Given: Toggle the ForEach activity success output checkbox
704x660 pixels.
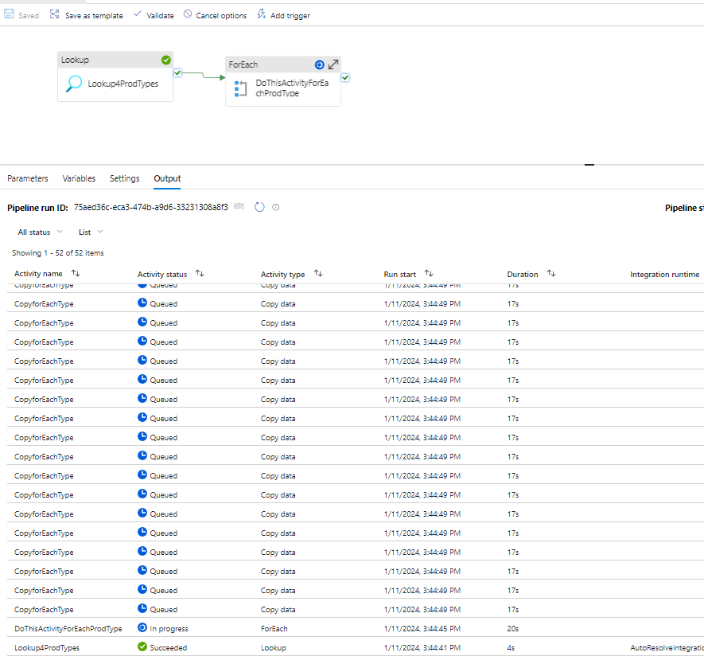Looking at the screenshot, I should 346,78.
